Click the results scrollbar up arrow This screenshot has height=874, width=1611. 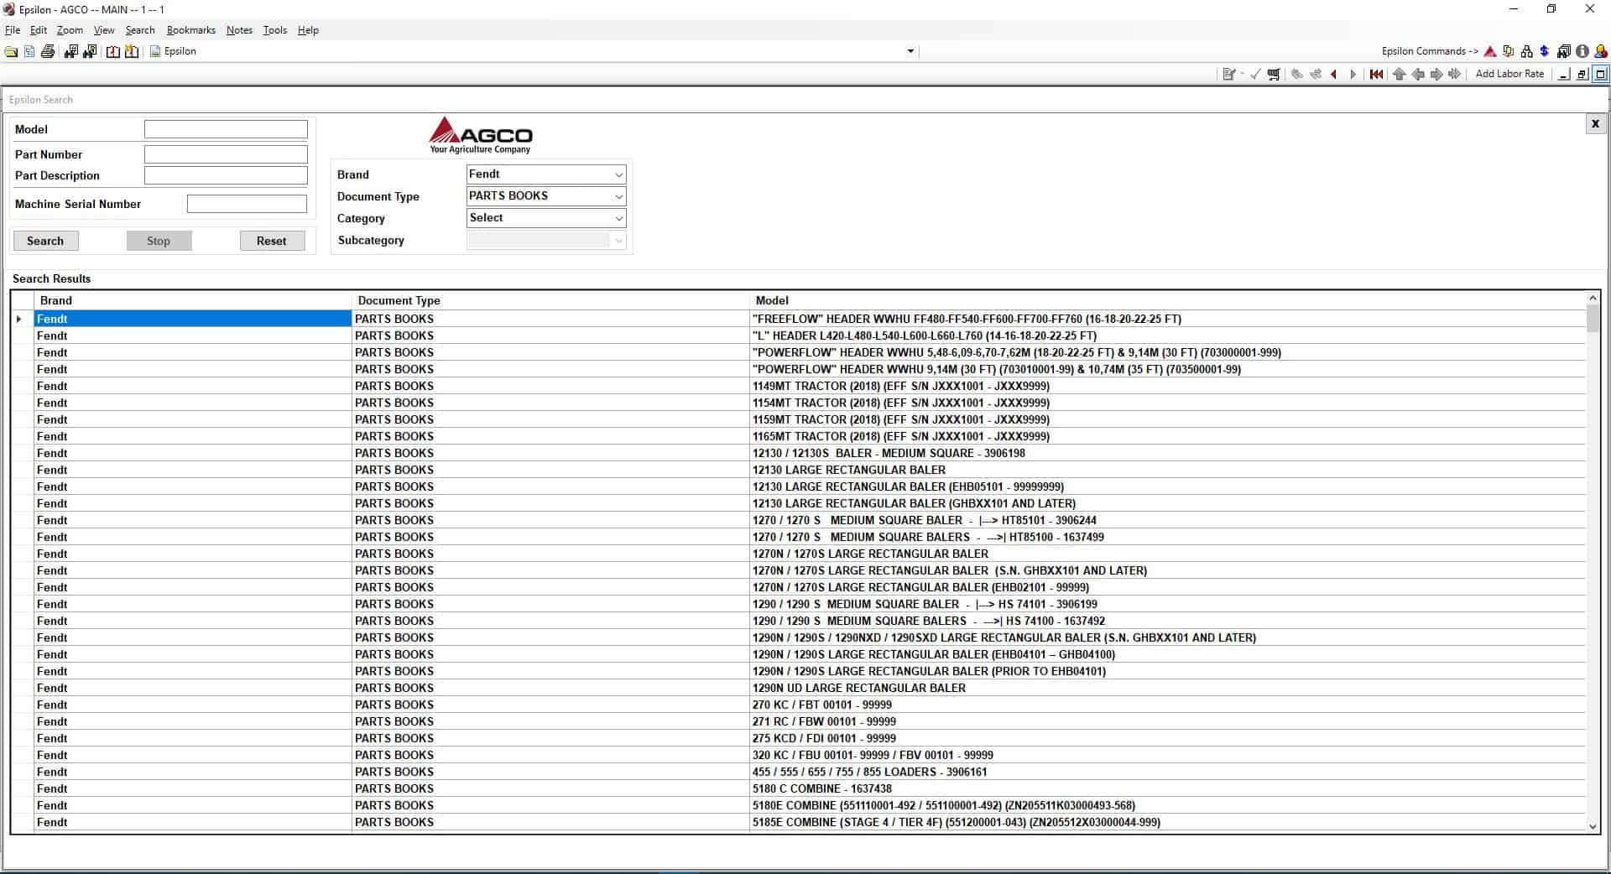click(x=1593, y=298)
